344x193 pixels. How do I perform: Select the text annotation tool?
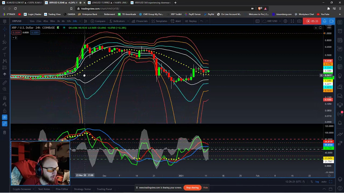5,55
